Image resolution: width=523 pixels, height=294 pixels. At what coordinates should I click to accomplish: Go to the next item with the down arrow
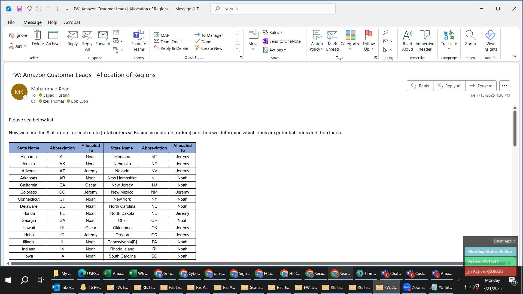[x=57, y=9]
